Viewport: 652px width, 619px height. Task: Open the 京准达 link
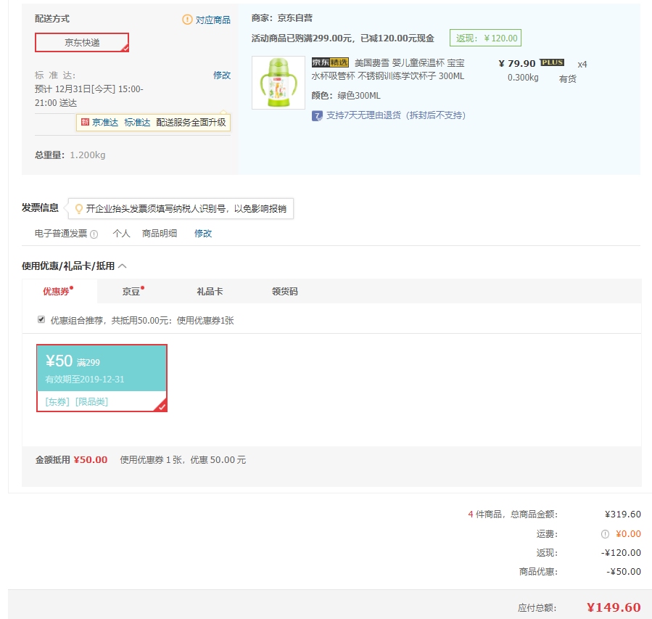105,123
